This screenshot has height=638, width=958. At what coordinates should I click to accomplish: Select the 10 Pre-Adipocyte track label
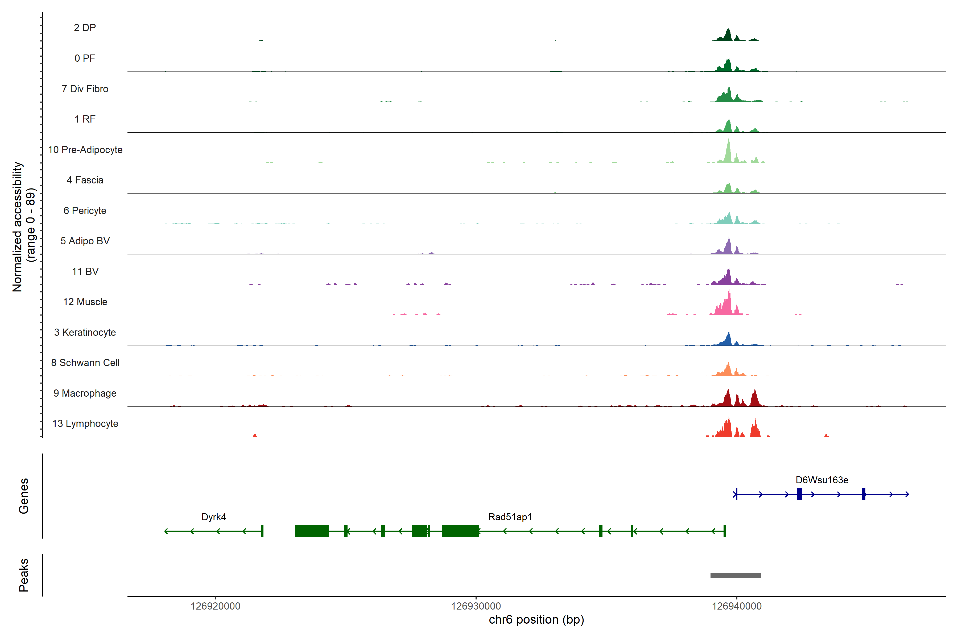coord(85,150)
